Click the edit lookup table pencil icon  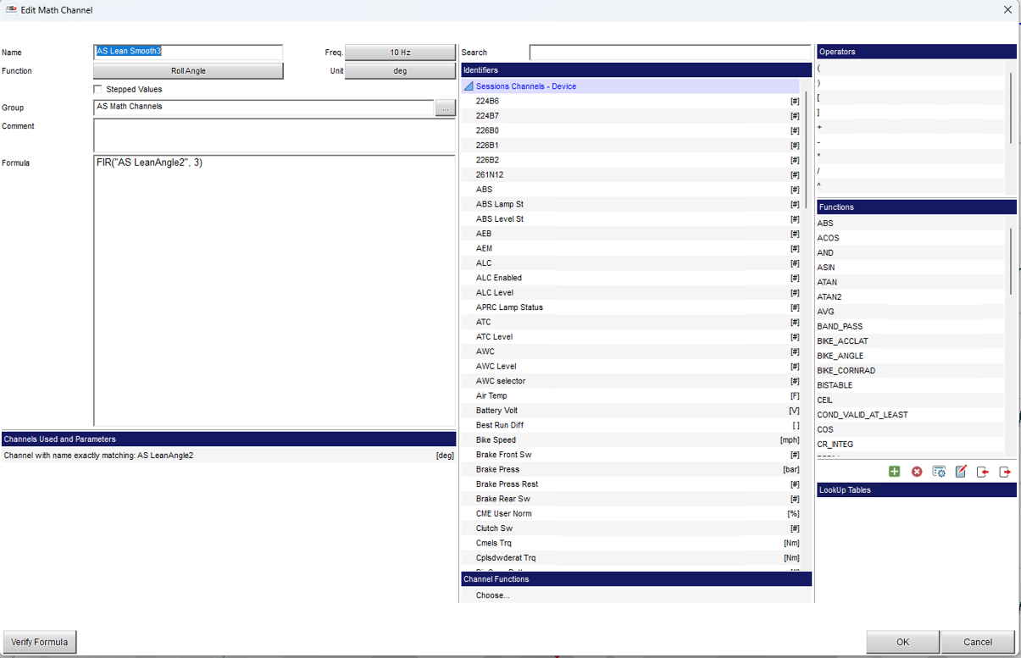point(961,472)
